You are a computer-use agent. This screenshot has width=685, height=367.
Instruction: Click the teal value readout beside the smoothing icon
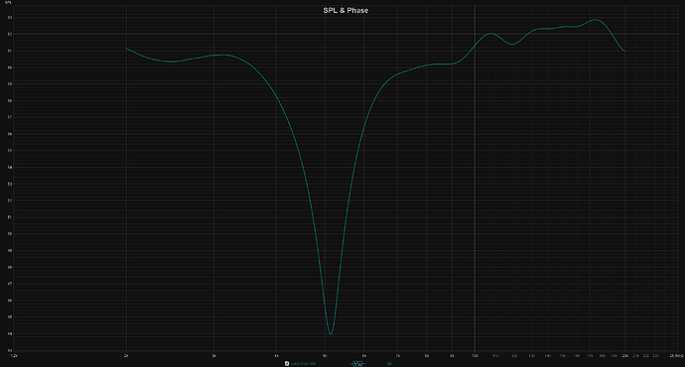point(389,363)
